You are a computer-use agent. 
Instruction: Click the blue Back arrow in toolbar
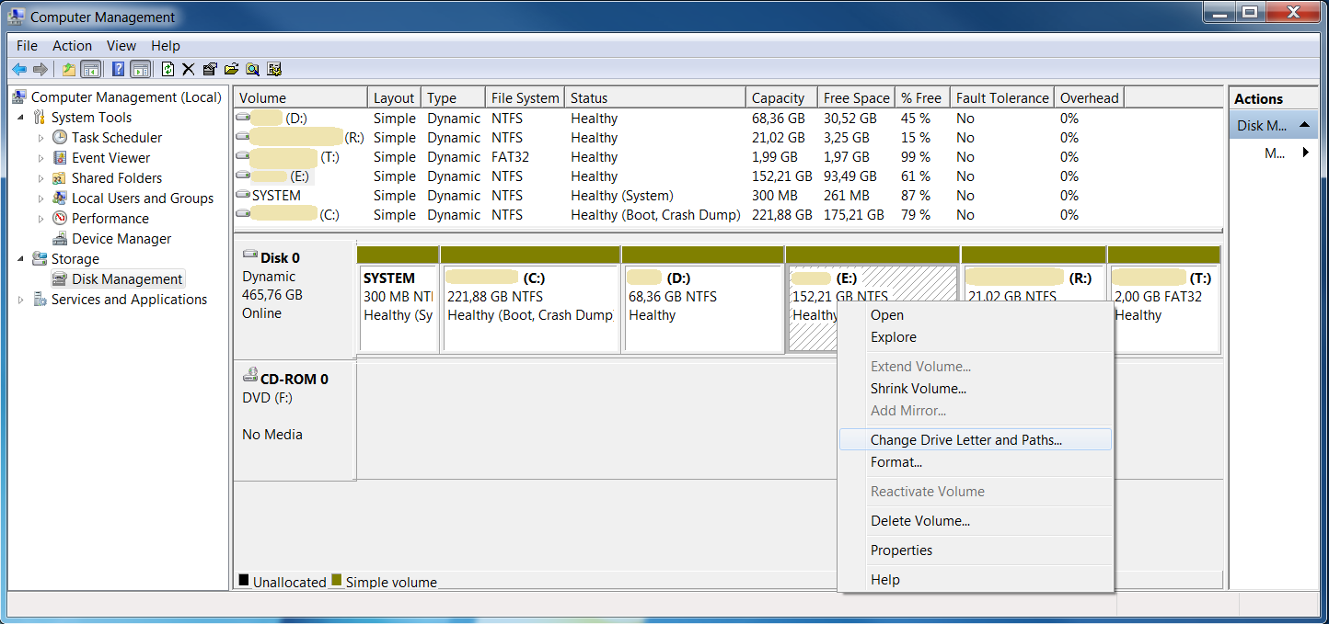(x=18, y=69)
